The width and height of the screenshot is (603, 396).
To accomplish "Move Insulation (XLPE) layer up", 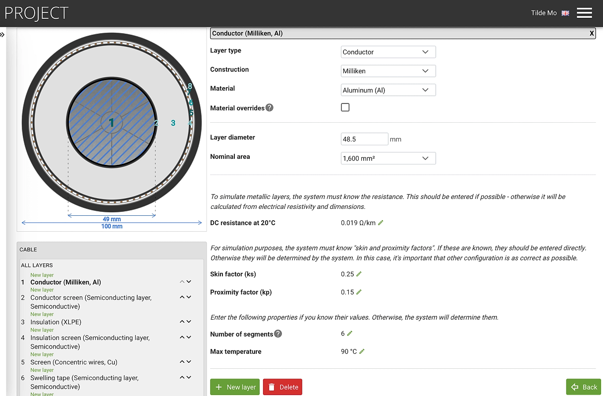I will tap(182, 321).
